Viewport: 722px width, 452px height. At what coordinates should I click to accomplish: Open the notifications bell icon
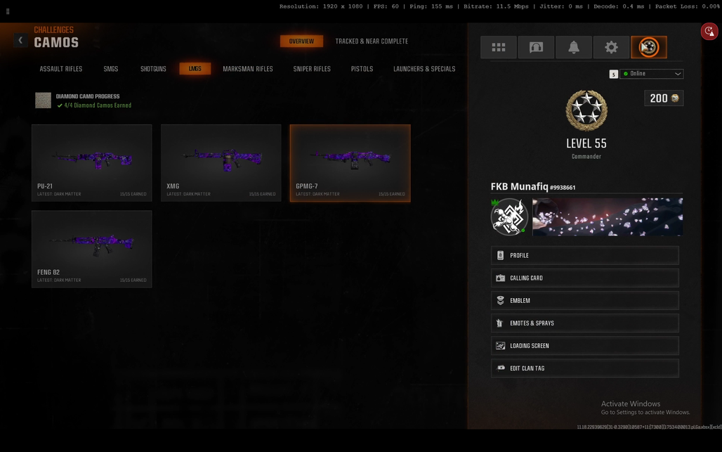click(x=574, y=47)
